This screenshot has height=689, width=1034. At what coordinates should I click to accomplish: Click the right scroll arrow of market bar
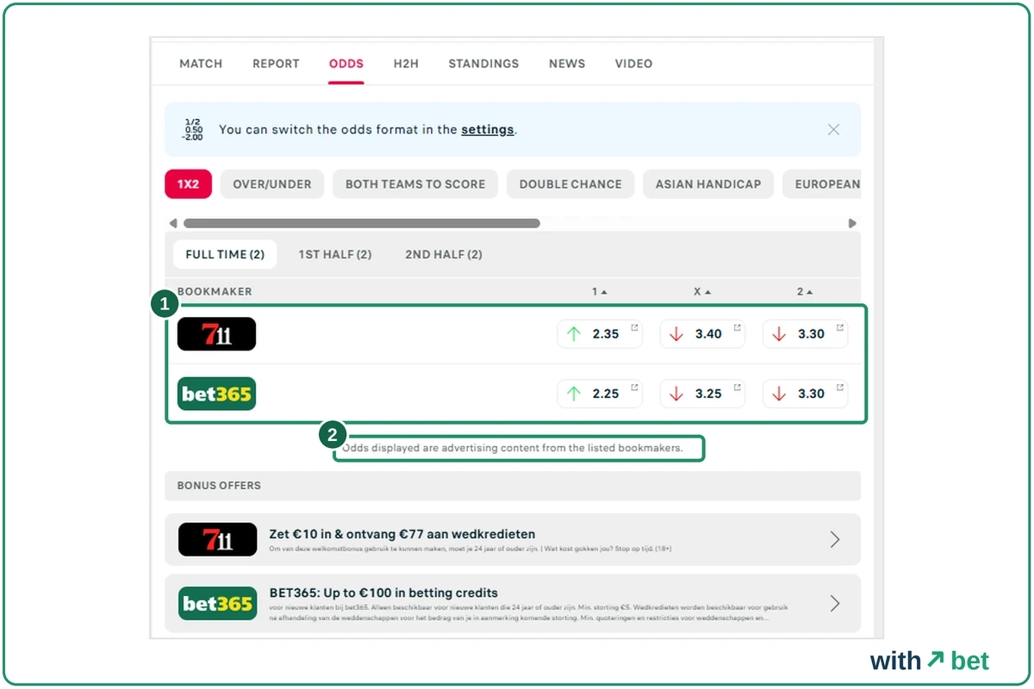coord(852,223)
